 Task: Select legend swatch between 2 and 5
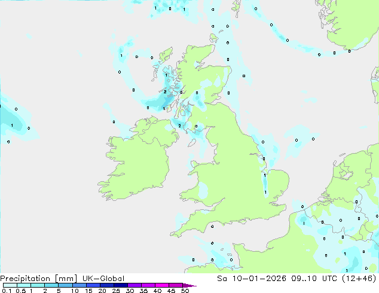[51, 285]
